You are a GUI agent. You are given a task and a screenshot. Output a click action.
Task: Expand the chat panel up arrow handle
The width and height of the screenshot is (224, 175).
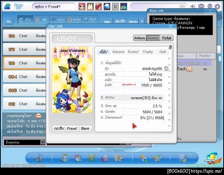pyautogui.click(x=112, y=150)
